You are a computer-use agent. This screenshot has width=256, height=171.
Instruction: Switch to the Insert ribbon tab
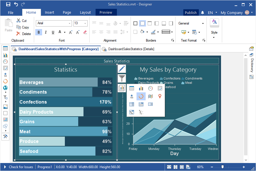(x=49, y=13)
